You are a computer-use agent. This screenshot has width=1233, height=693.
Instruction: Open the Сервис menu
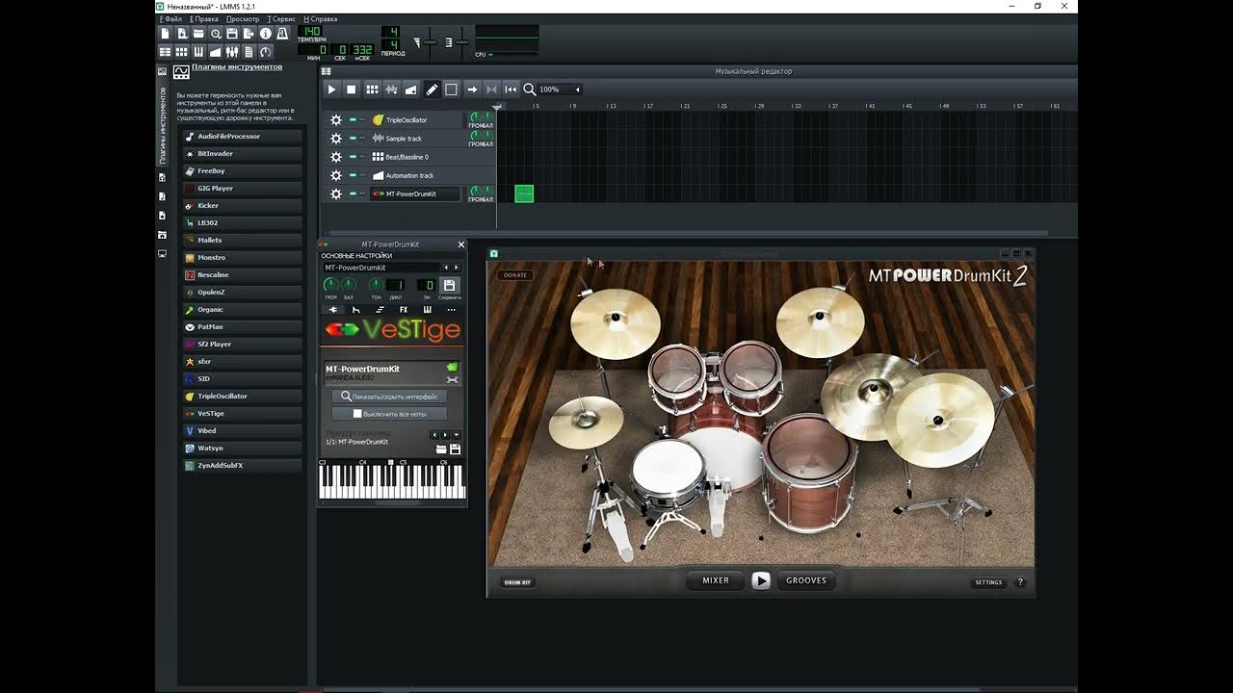282,19
